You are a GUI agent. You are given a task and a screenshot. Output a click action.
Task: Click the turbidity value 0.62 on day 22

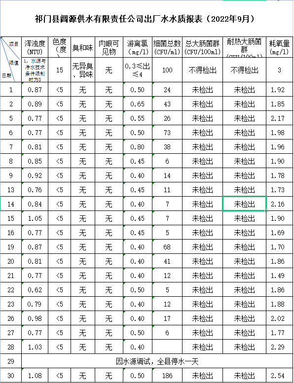pos(35,290)
